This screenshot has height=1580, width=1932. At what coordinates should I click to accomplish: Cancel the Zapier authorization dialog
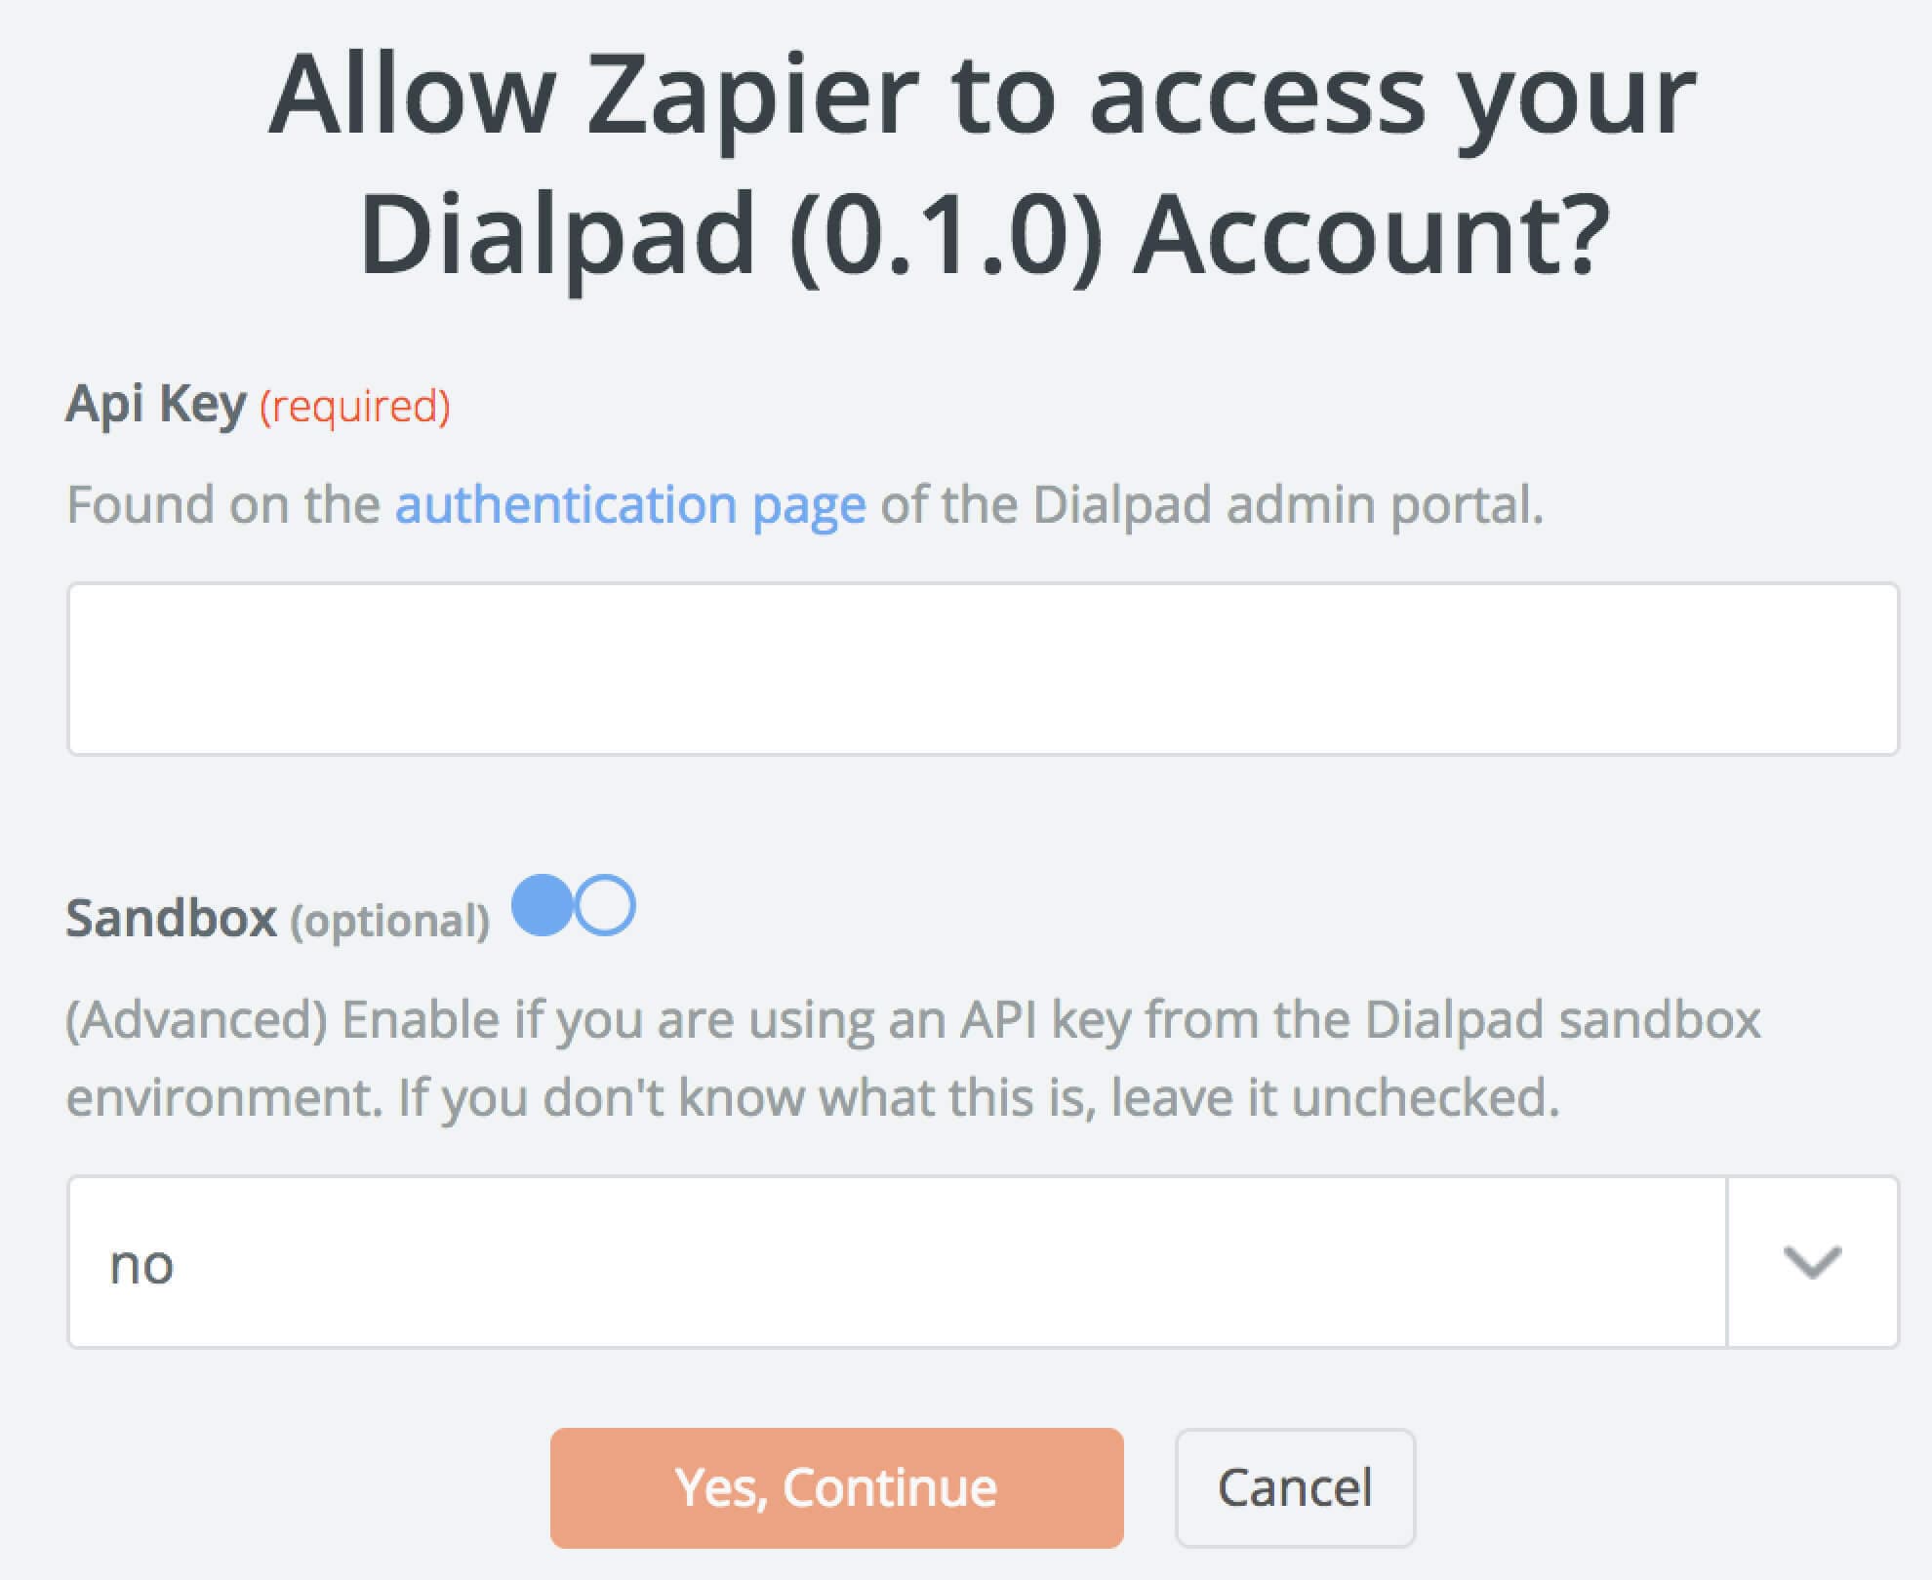(x=1295, y=1486)
